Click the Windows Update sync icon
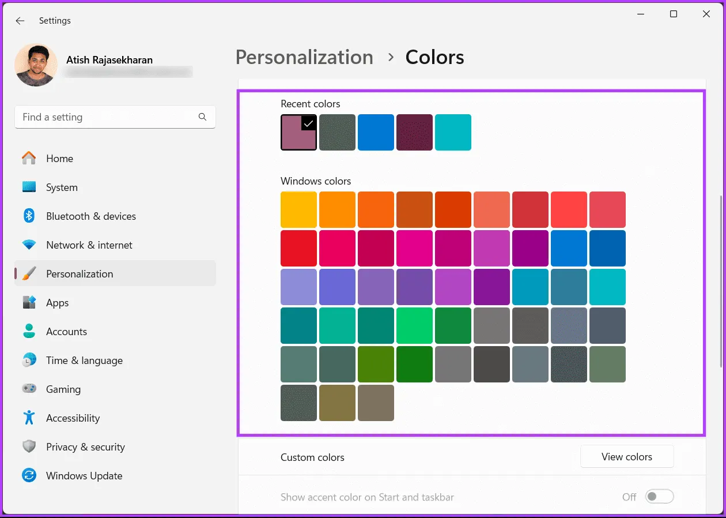Image resolution: width=726 pixels, height=518 pixels. click(29, 475)
